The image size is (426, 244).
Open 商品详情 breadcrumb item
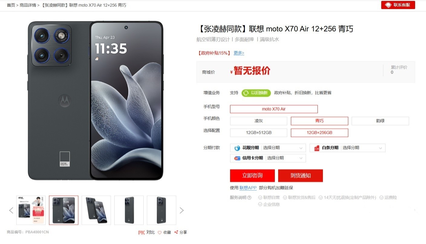coord(28,5)
